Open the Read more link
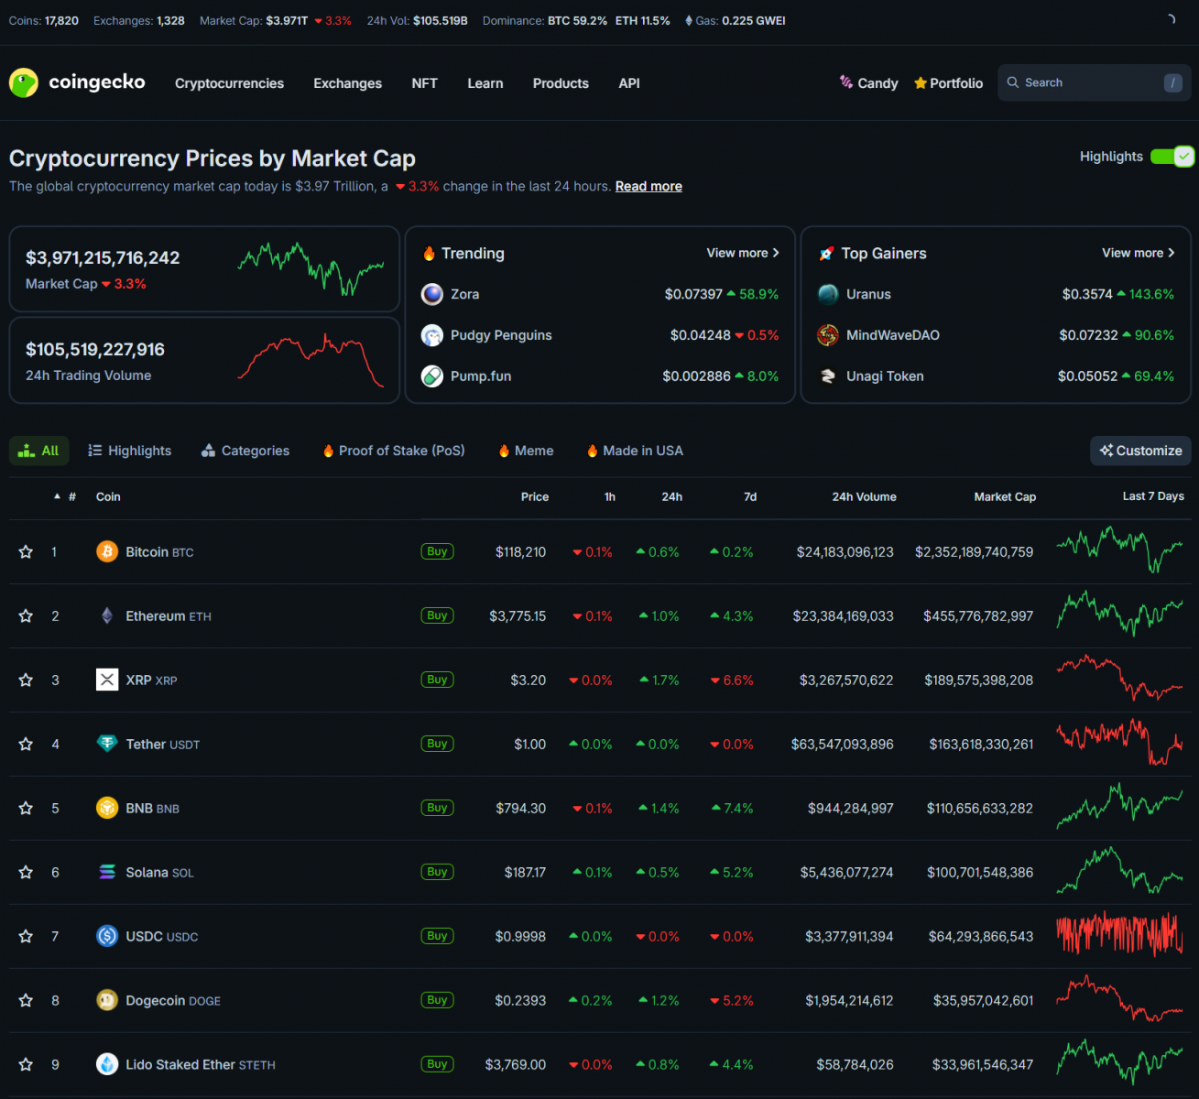The width and height of the screenshot is (1199, 1099). point(649,186)
